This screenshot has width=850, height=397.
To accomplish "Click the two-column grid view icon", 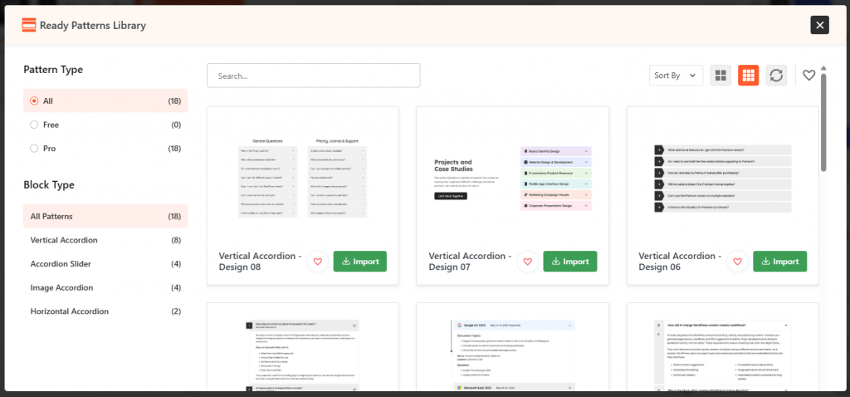I will point(721,76).
